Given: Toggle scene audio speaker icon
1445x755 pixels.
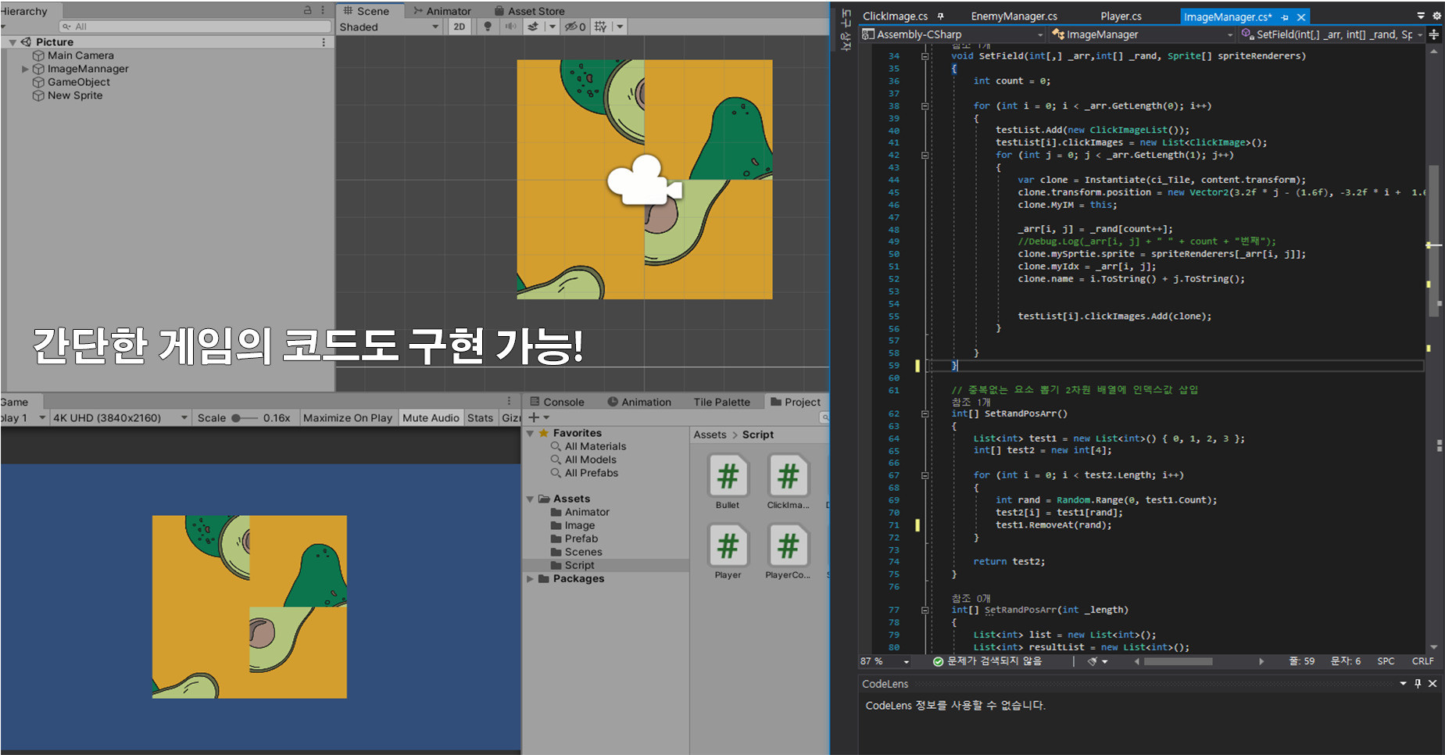Looking at the screenshot, I should [510, 27].
